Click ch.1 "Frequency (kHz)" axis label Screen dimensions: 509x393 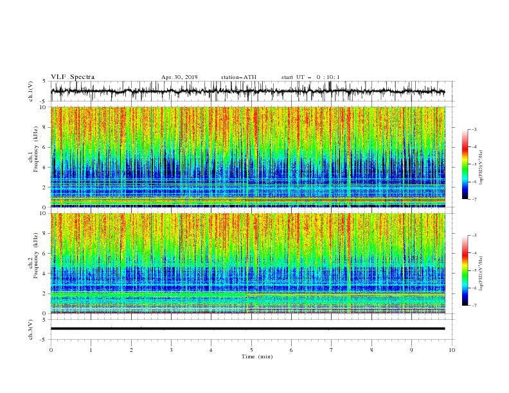[36, 150]
